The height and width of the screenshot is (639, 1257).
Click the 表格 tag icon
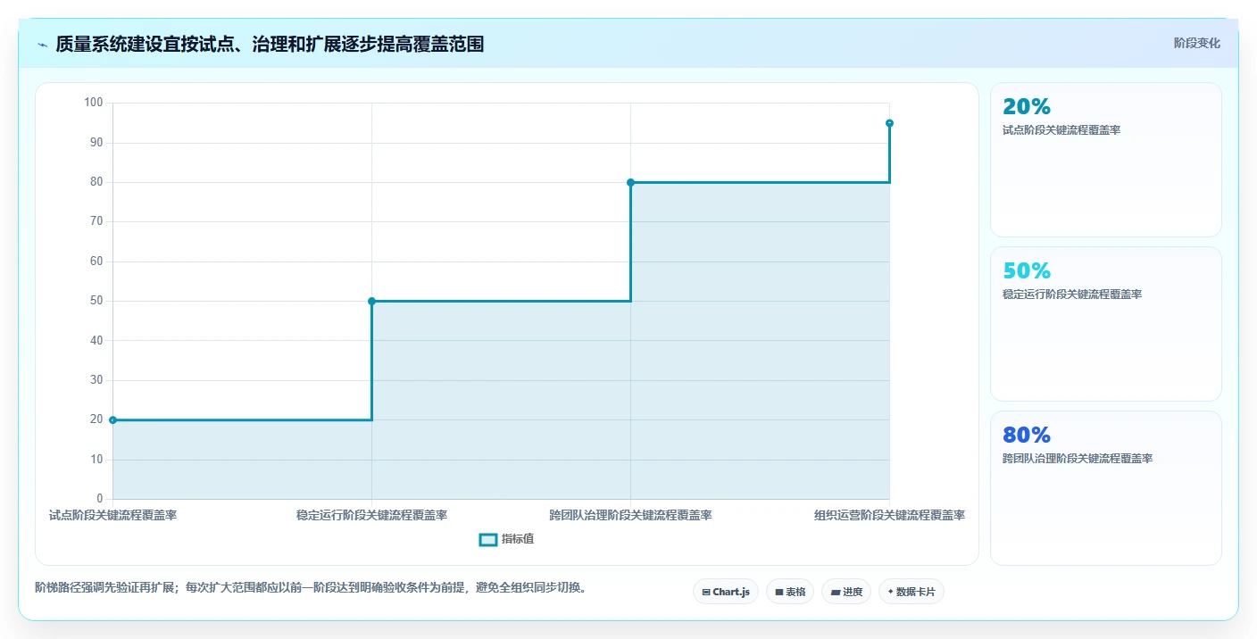(778, 592)
